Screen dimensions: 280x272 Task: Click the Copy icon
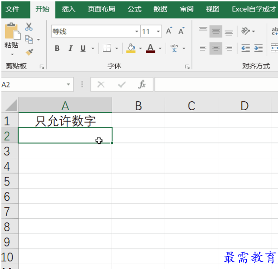pyautogui.click(x=29, y=39)
